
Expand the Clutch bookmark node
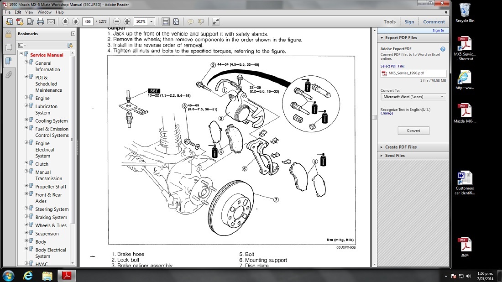click(26, 163)
